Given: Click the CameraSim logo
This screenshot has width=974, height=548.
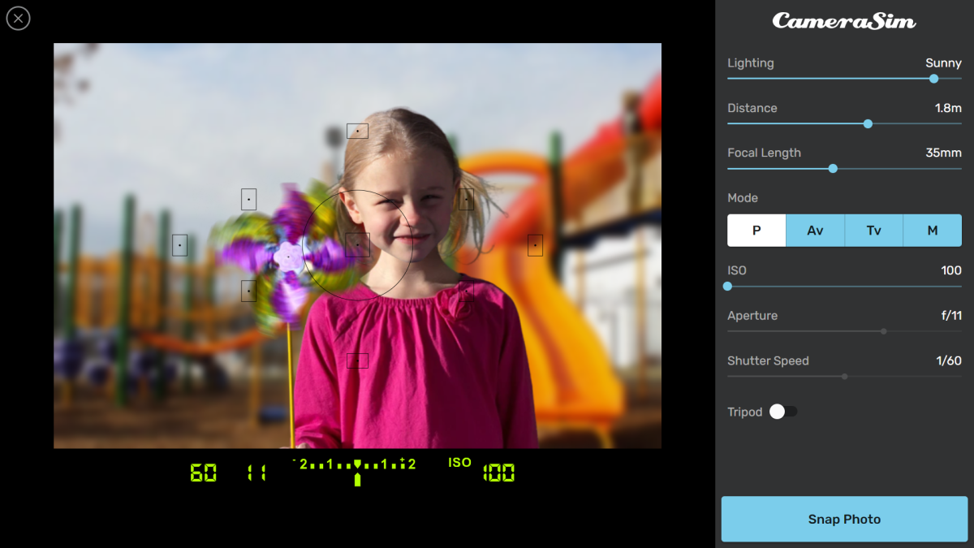Looking at the screenshot, I should click(844, 21).
